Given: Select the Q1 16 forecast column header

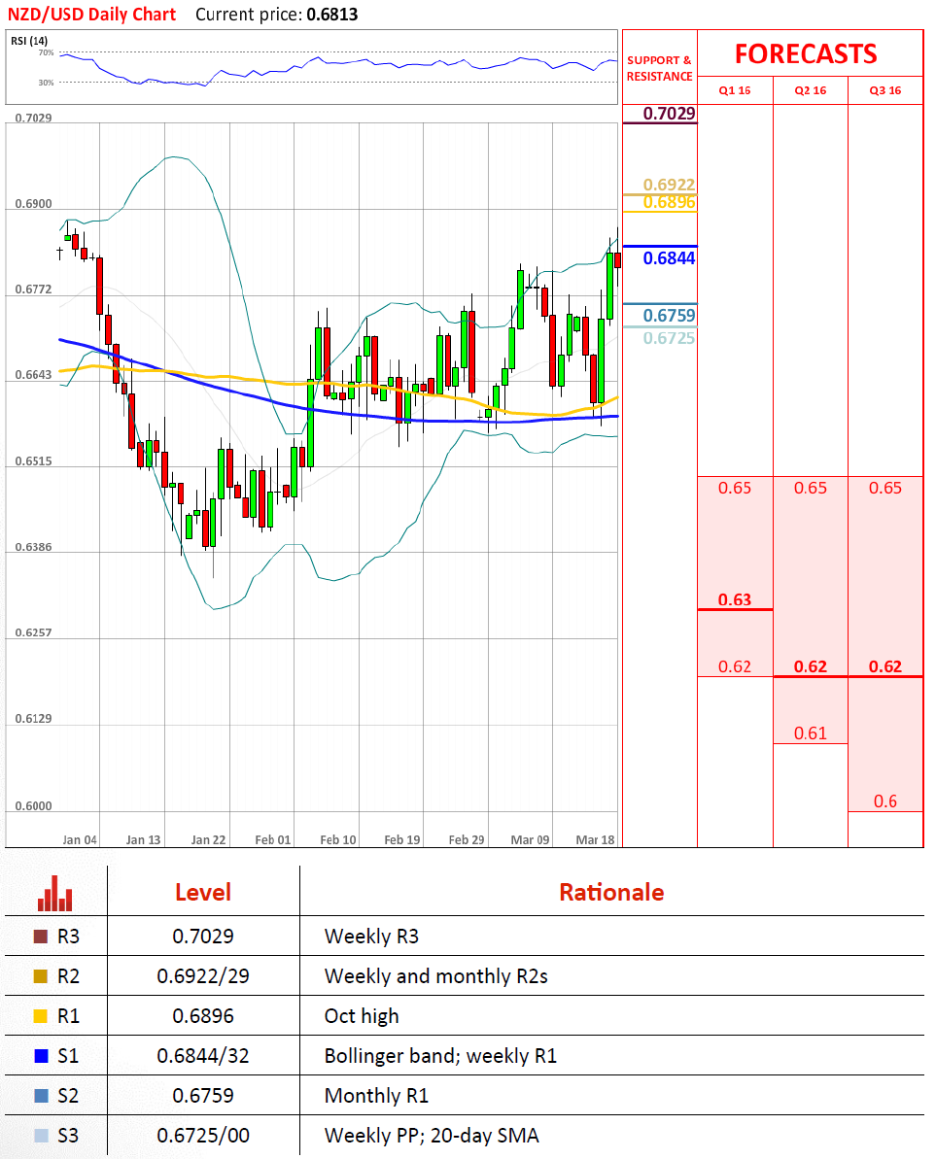Looking at the screenshot, I should coord(734,90).
